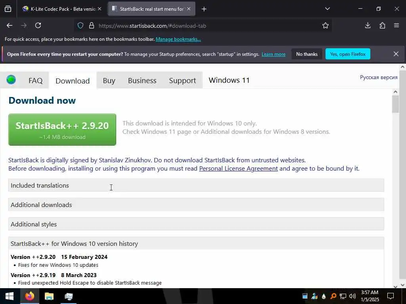Reload the page with the refresh icon

click(38, 25)
